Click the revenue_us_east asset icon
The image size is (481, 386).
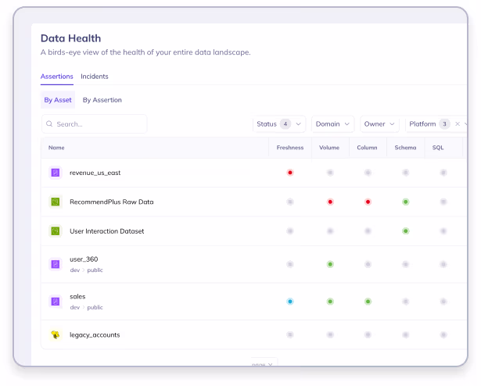coord(56,172)
